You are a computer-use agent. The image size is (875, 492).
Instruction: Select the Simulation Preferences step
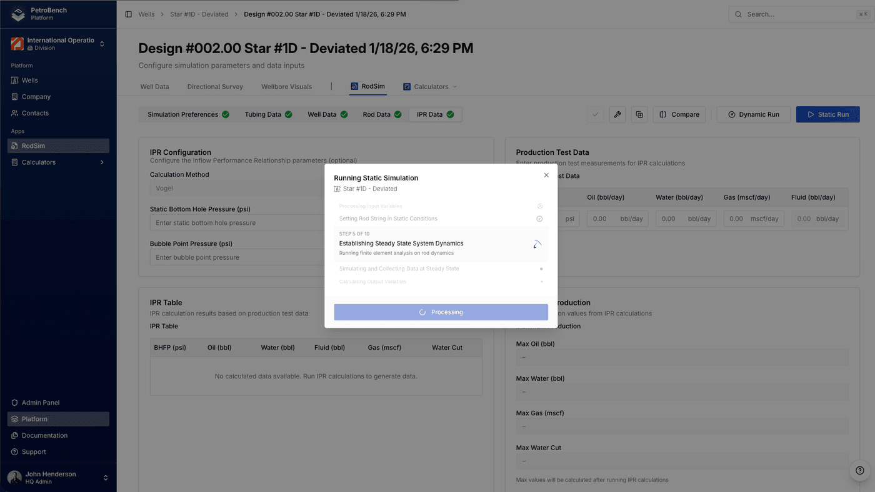(187, 114)
